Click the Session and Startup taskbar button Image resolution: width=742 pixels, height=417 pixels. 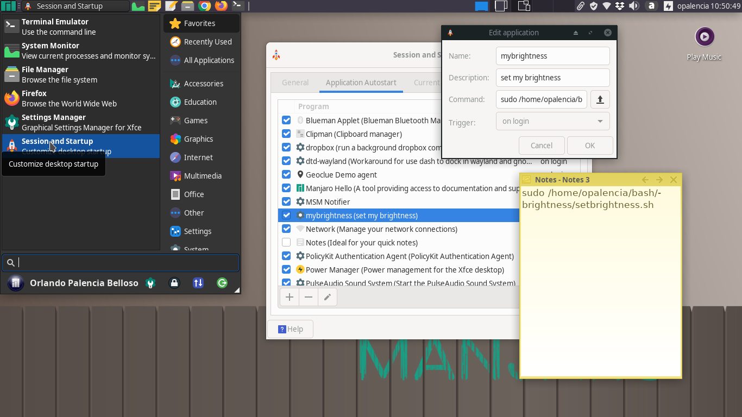[75, 6]
